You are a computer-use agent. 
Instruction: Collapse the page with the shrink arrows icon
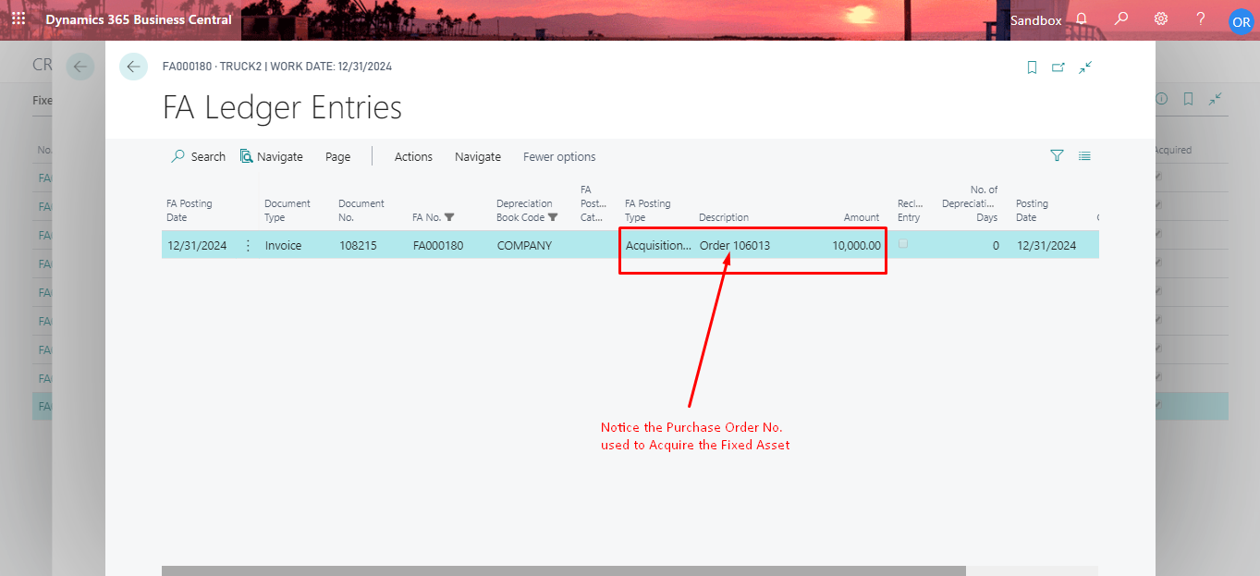[1085, 67]
